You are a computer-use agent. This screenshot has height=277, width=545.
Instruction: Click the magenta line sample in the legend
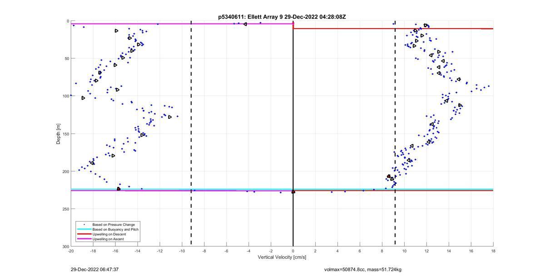84,239
